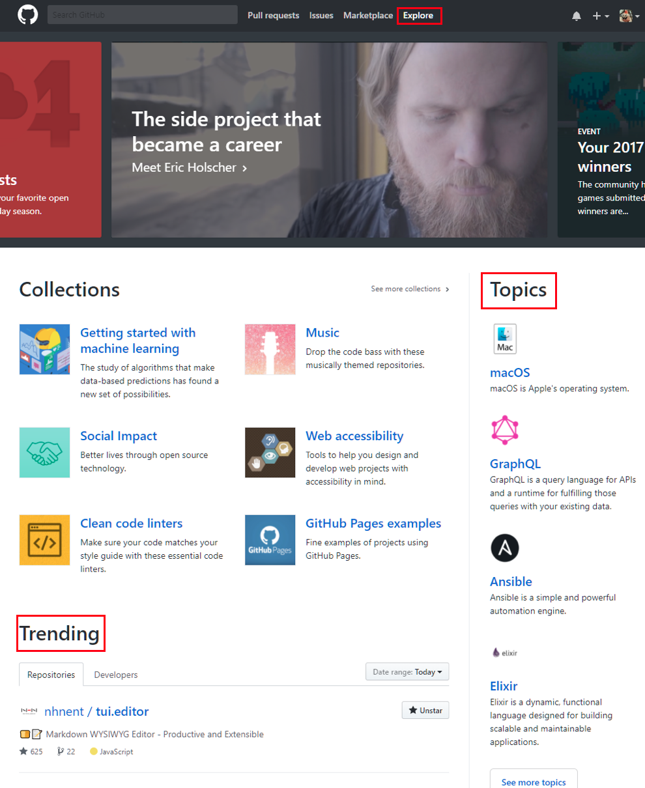645x788 pixels.
Task: Click the chevron next to See more collections
Action: pos(447,289)
